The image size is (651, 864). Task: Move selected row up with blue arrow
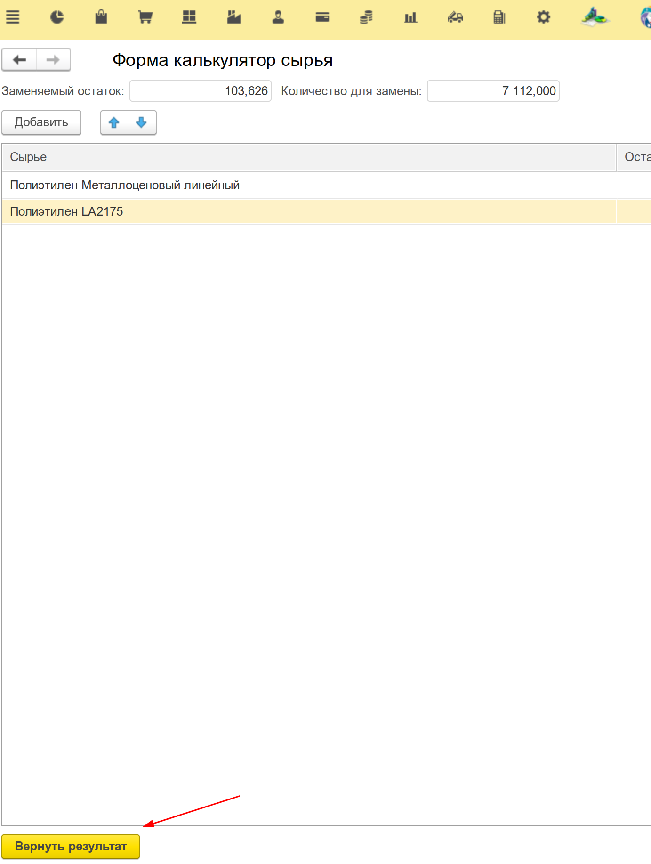114,122
